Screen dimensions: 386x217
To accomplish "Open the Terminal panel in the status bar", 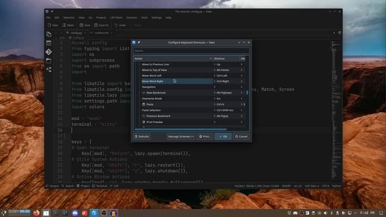I will click(100, 186).
